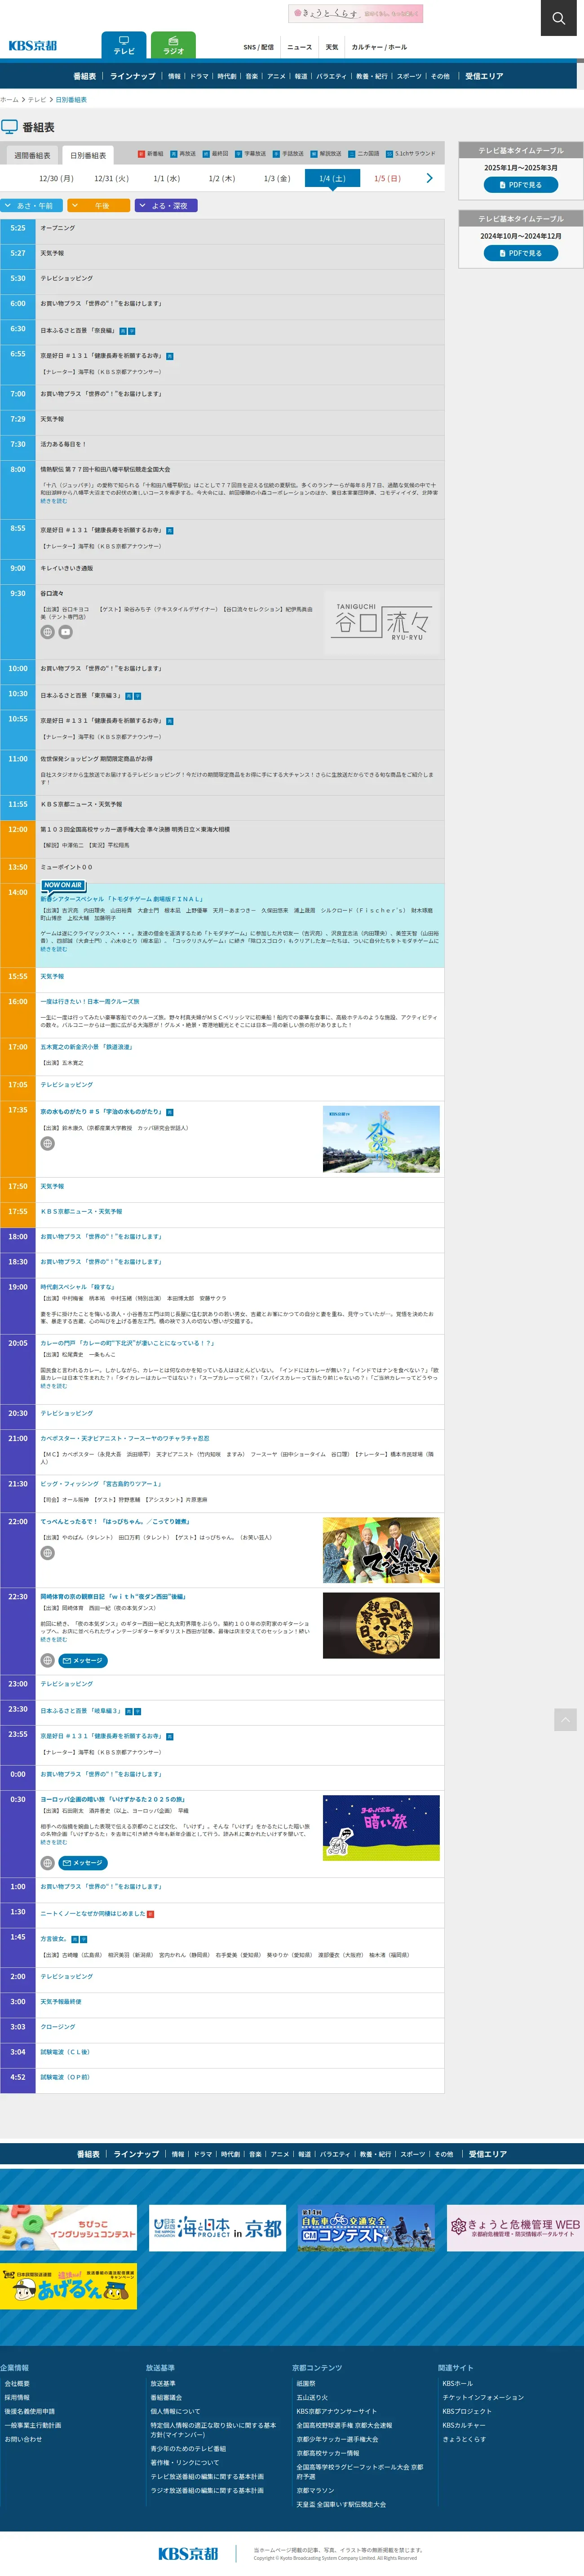Open the globe icon for 岡崎体育の京の観察日記
This screenshot has height=2576, width=584.
click(x=47, y=1660)
